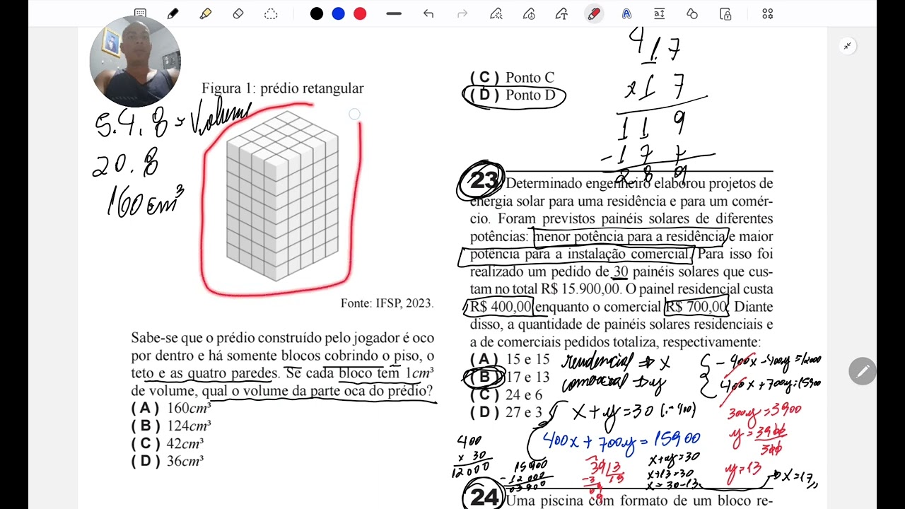Select answer option (A) 160cm³
Viewport: 905px width, 509px height.
(x=171, y=408)
